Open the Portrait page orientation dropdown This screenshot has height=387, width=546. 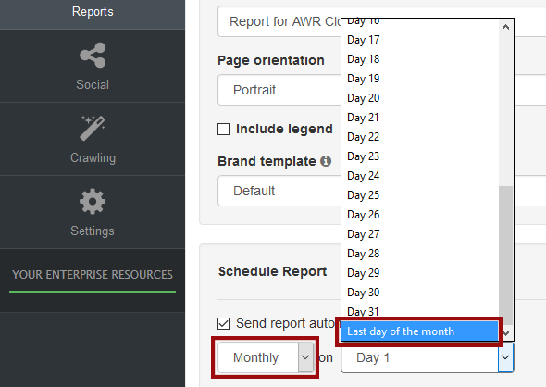click(279, 90)
